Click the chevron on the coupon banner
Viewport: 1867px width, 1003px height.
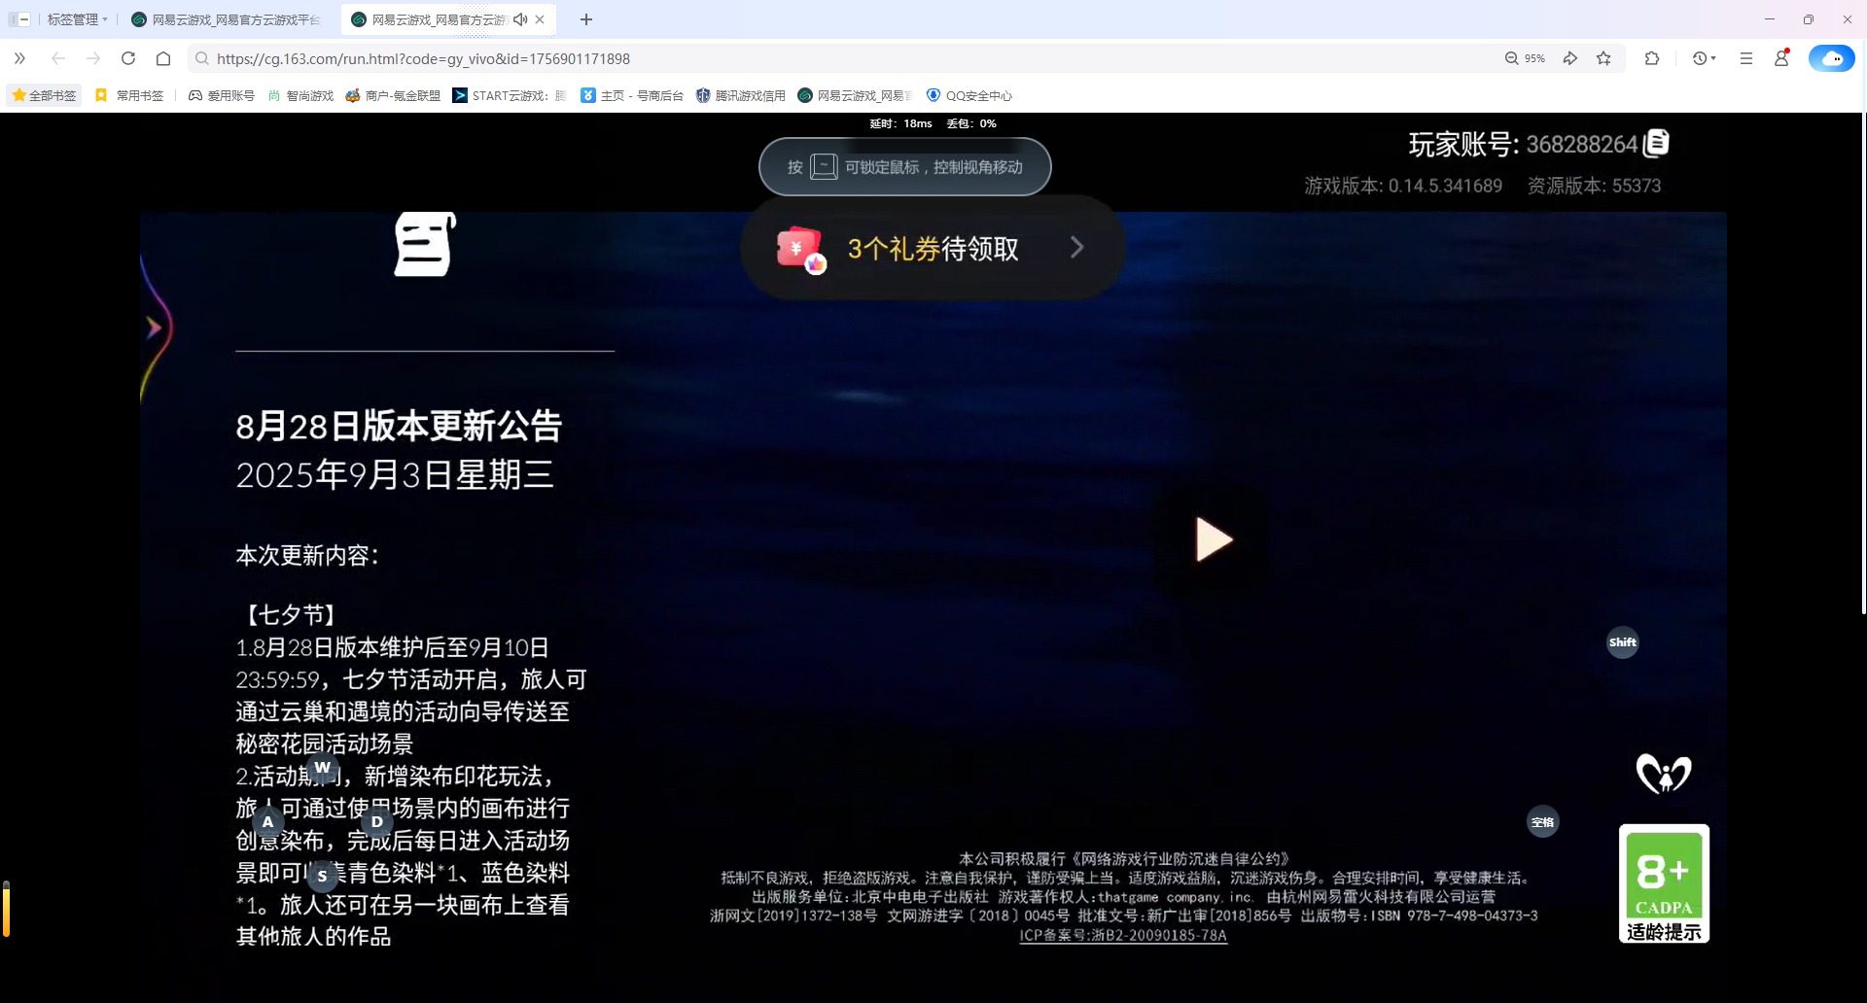(1076, 248)
